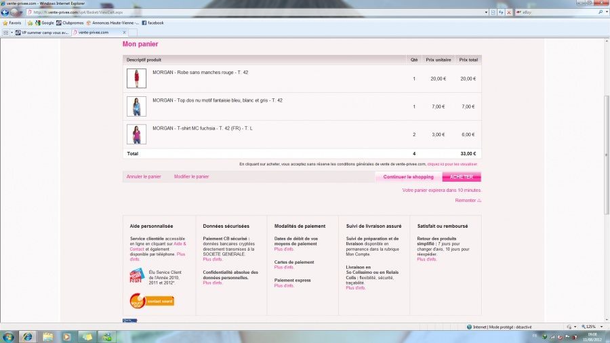Click the Refresh icon in address bar
Viewport: 610px width, 343px height.
[x=500, y=12]
